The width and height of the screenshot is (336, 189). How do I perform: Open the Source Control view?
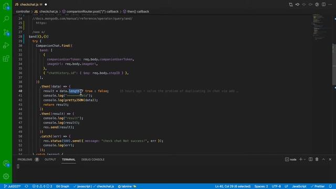click(6, 32)
